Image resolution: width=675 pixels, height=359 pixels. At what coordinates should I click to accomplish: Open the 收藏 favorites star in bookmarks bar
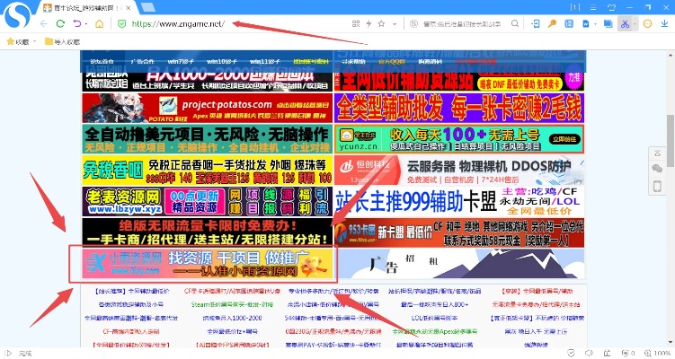(18, 41)
